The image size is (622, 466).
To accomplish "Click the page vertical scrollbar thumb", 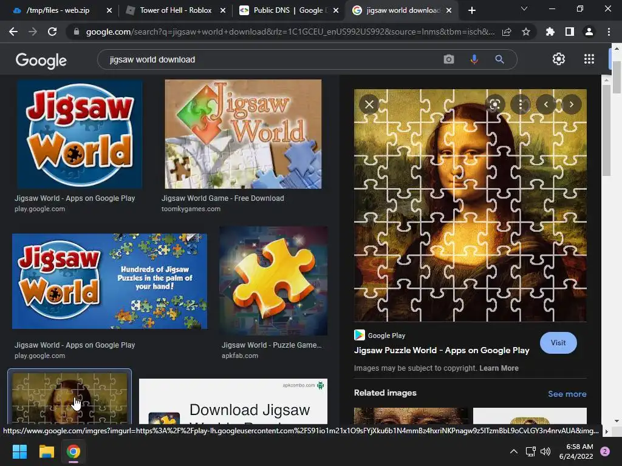I will [x=617, y=77].
